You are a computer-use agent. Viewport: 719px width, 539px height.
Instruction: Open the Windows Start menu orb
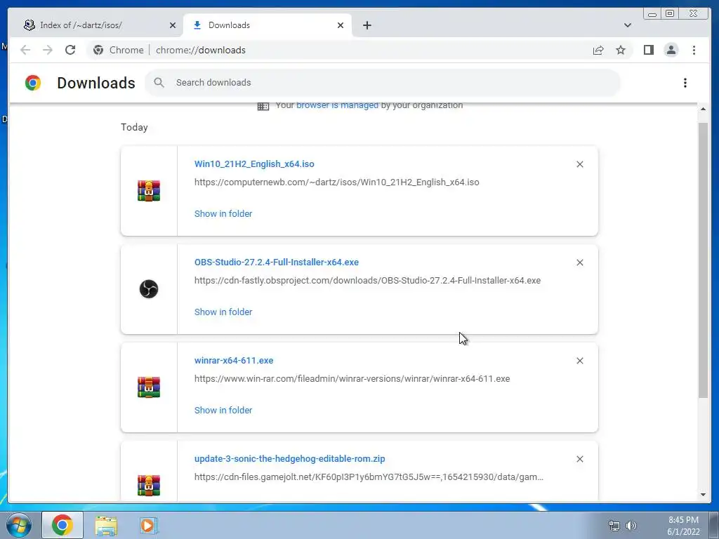19,525
